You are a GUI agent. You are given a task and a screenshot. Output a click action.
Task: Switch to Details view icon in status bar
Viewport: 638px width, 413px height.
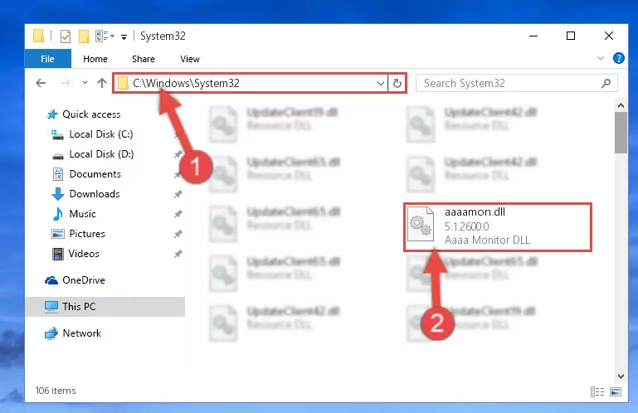click(597, 391)
